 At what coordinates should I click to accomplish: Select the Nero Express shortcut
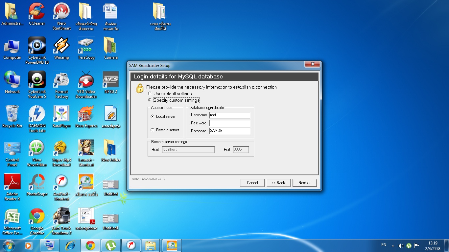[x=86, y=117]
